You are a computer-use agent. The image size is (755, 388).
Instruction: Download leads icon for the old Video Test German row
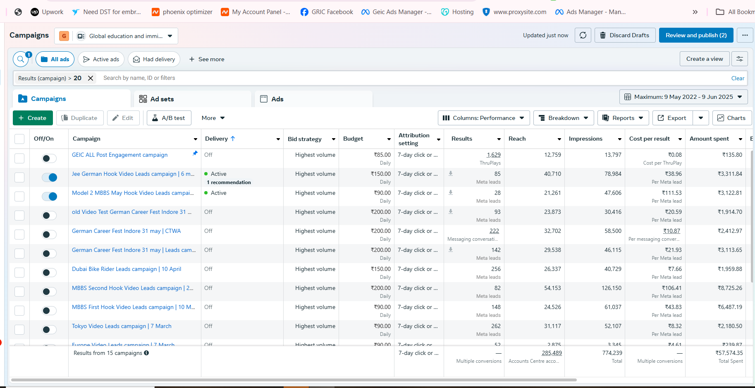(451, 211)
